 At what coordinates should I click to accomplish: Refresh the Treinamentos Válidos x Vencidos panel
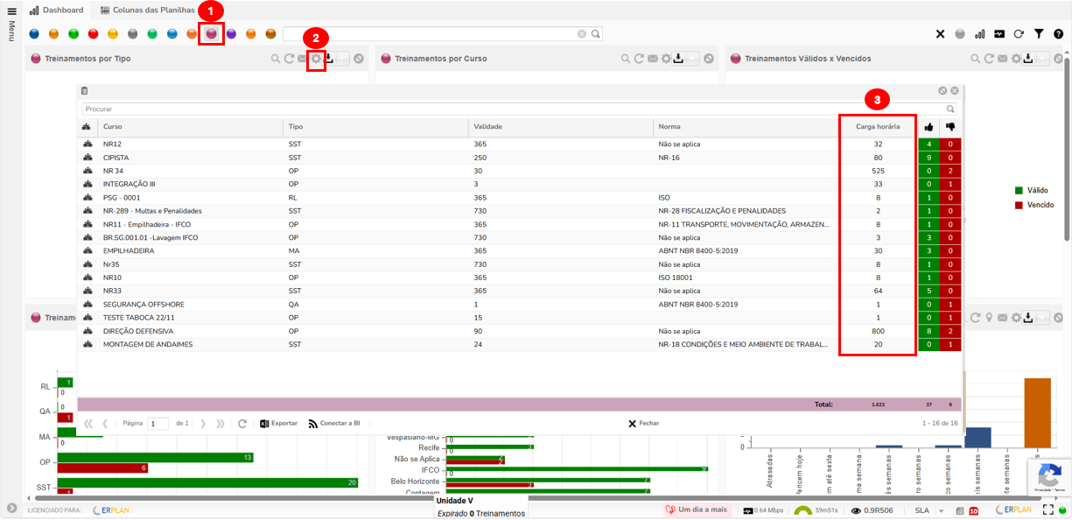coord(989,59)
